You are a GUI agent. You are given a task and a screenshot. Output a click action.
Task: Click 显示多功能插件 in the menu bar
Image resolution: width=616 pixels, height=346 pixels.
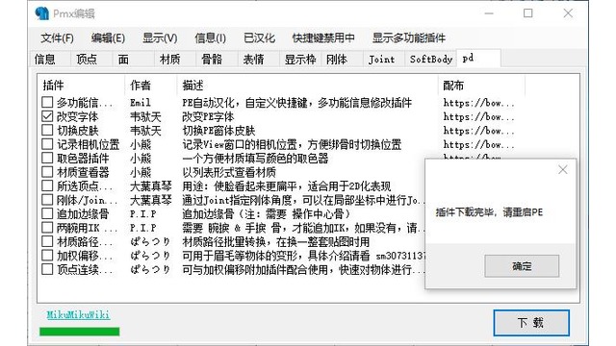click(x=409, y=38)
